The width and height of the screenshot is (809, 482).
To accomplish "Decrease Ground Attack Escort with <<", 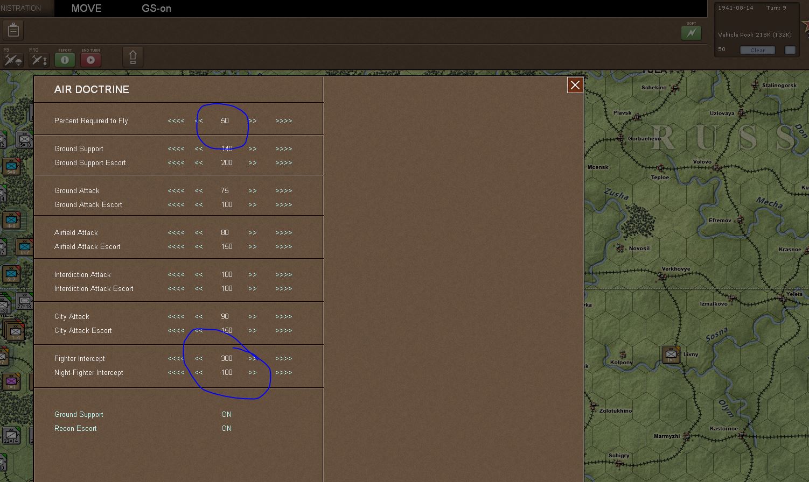I will [199, 204].
